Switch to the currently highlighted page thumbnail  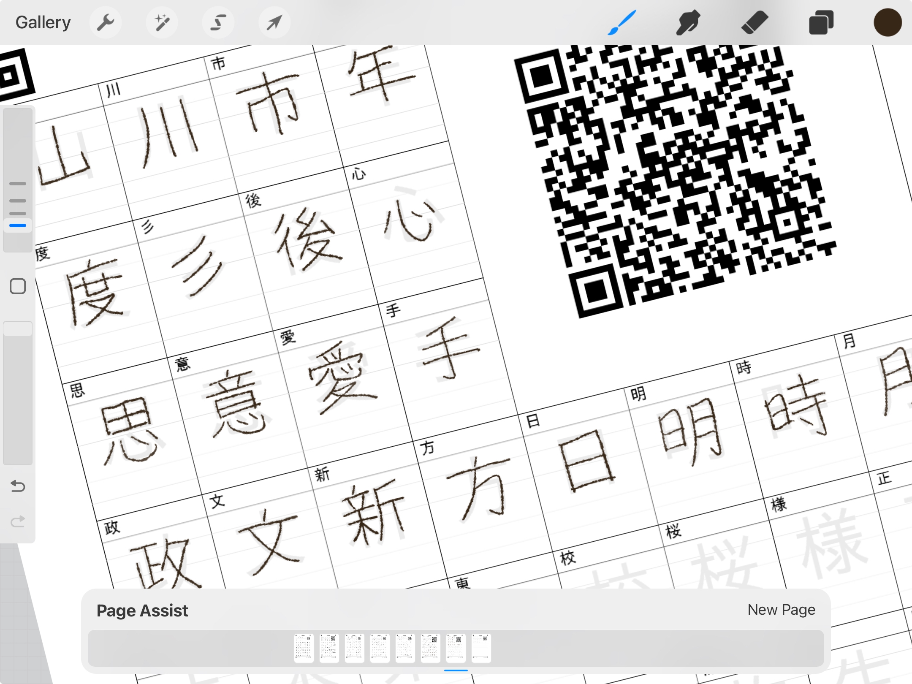point(457,648)
